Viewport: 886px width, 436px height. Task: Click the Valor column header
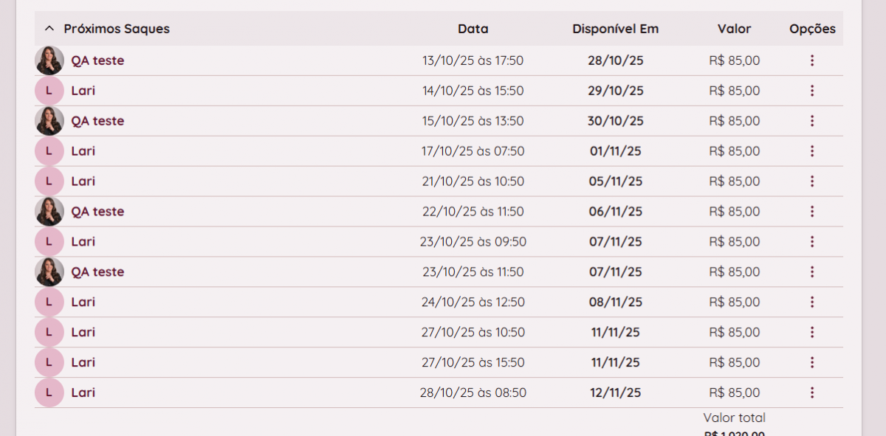point(734,29)
